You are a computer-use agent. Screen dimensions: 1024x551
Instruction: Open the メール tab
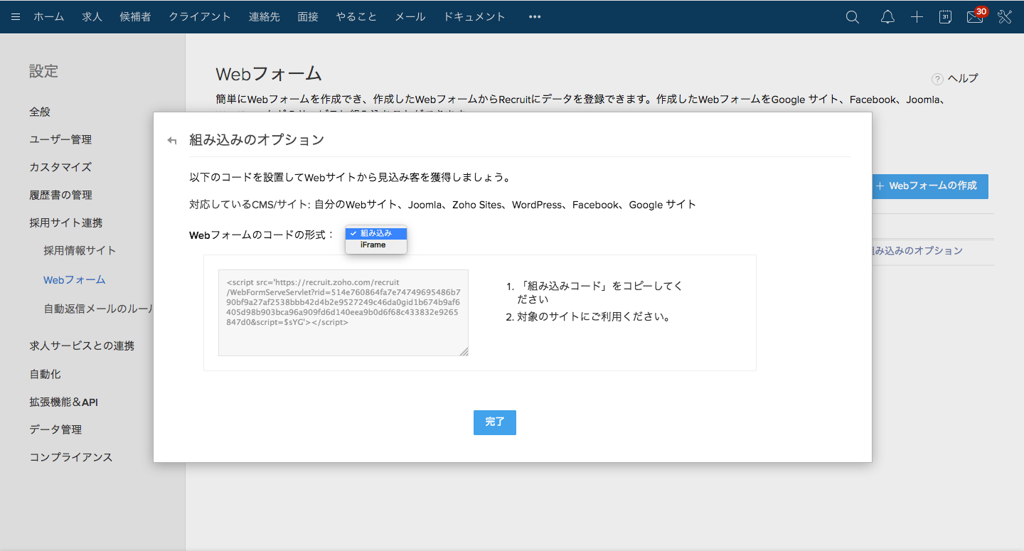pos(410,17)
